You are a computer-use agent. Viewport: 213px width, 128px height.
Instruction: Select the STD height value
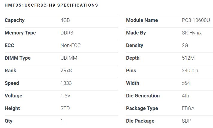pyautogui.click(x=65, y=109)
